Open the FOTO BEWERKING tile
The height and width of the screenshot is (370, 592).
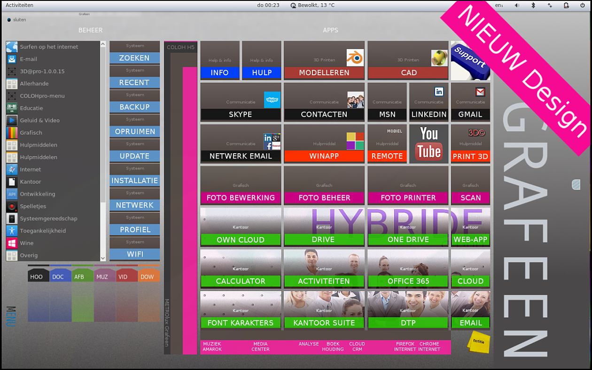click(241, 185)
